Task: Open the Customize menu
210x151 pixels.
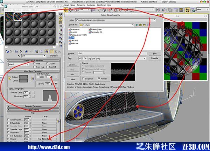Action: tap(91, 5)
